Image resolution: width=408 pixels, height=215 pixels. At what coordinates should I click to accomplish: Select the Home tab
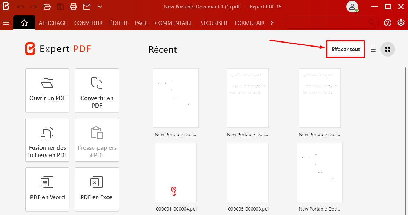pyautogui.click(x=24, y=23)
